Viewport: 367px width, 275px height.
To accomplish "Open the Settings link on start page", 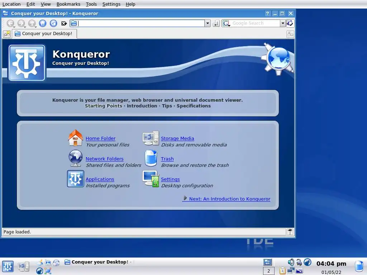I will pyautogui.click(x=170, y=179).
